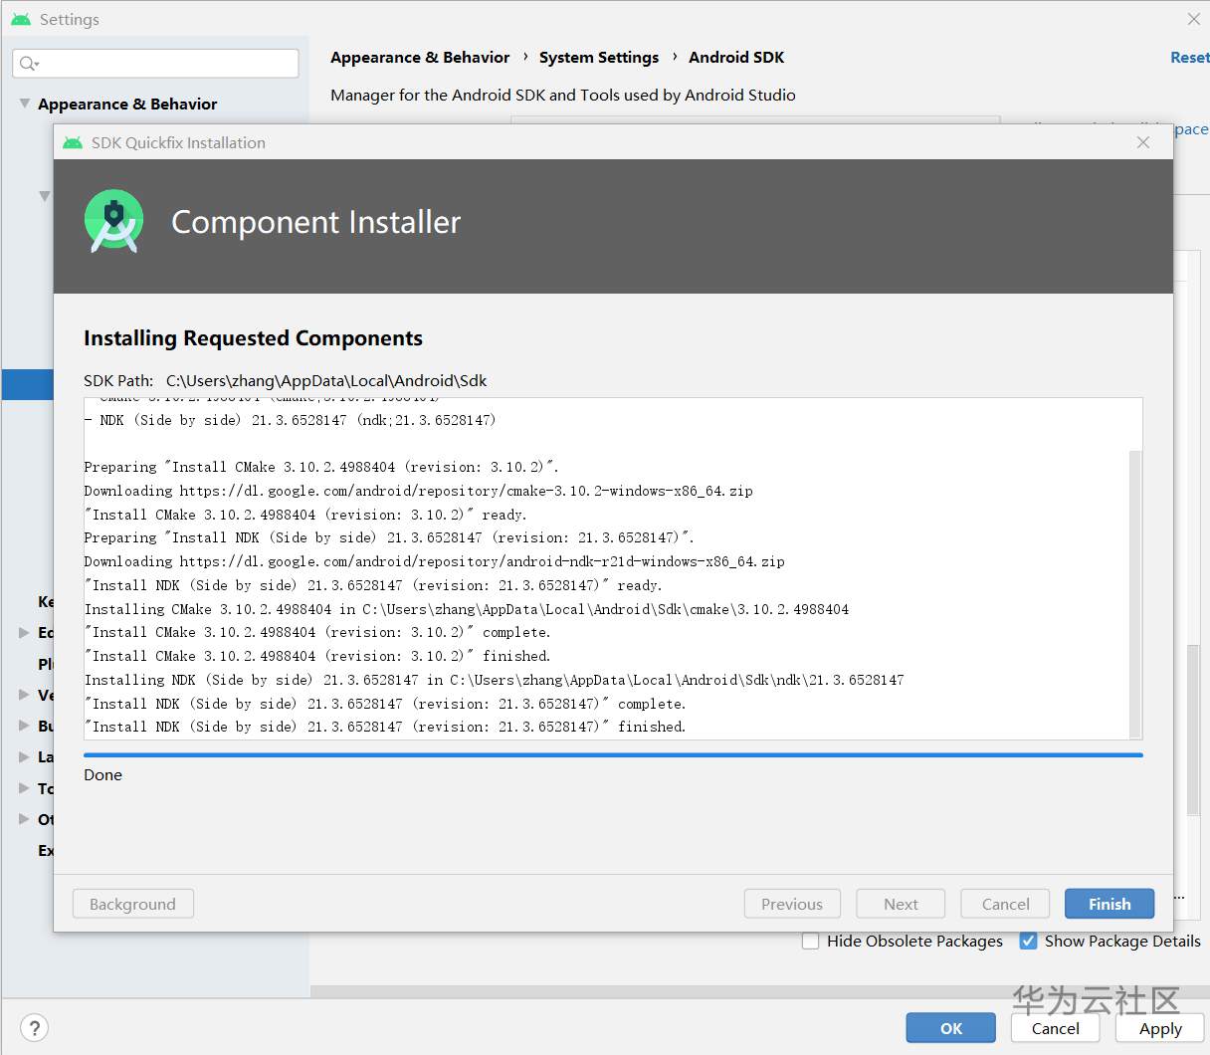Viewport: 1210px width, 1055px height.
Task: Click Cancel in the Settings window
Action: (x=1056, y=1028)
